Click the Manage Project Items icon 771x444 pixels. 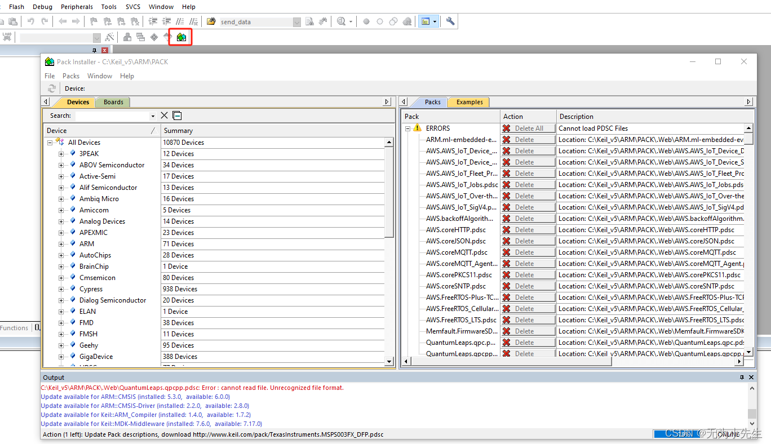pyautogui.click(x=127, y=37)
